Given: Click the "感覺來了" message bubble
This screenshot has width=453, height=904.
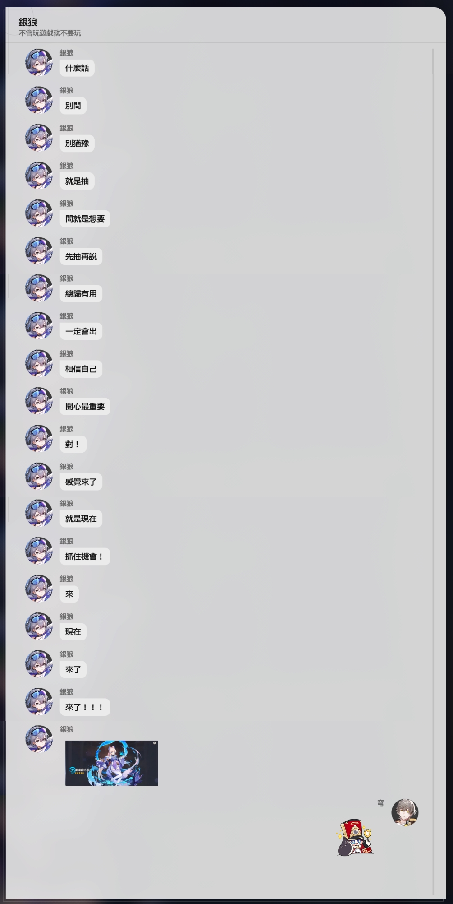Looking at the screenshot, I should pos(81,482).
